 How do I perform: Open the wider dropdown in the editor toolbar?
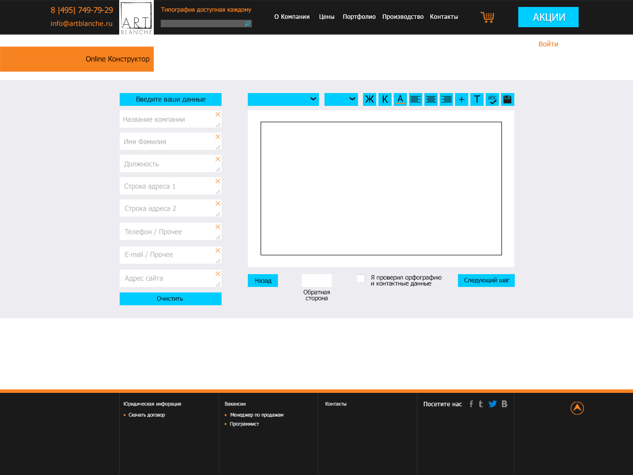283,99
